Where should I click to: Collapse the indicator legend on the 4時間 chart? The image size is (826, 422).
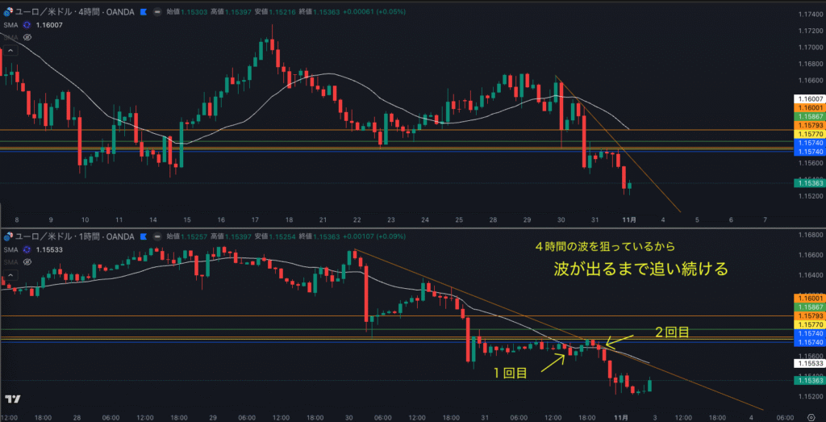point(10,51)
